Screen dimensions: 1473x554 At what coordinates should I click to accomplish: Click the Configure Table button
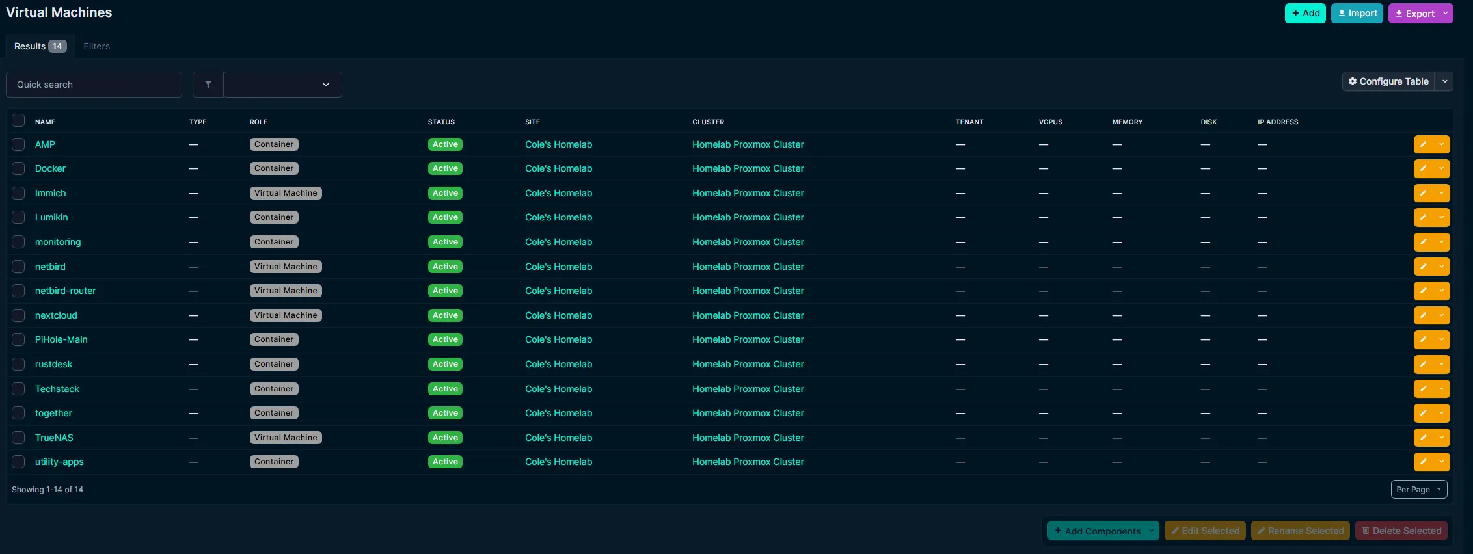(1388, 81)
